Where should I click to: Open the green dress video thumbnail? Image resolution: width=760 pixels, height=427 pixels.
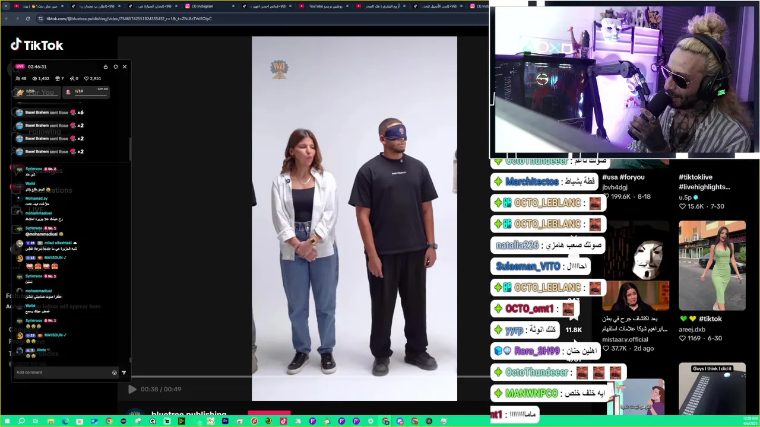click(x=712, y=265)
